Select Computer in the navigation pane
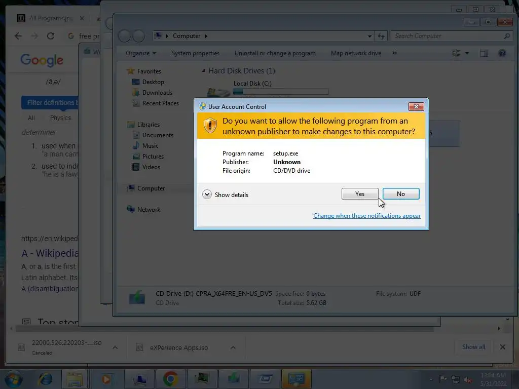Image resolution: width=519 pixels, height=389 pixels. [x=151, y=188]
